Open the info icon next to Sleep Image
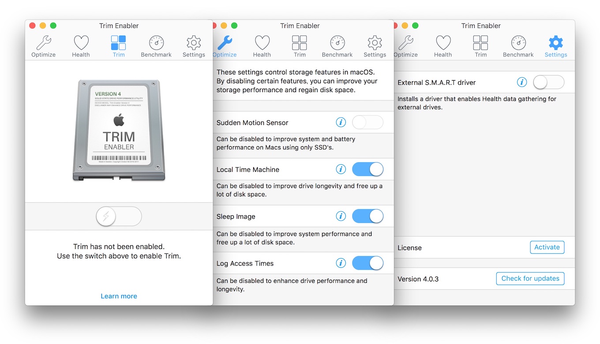600x344 pixels. pos(341,216)
